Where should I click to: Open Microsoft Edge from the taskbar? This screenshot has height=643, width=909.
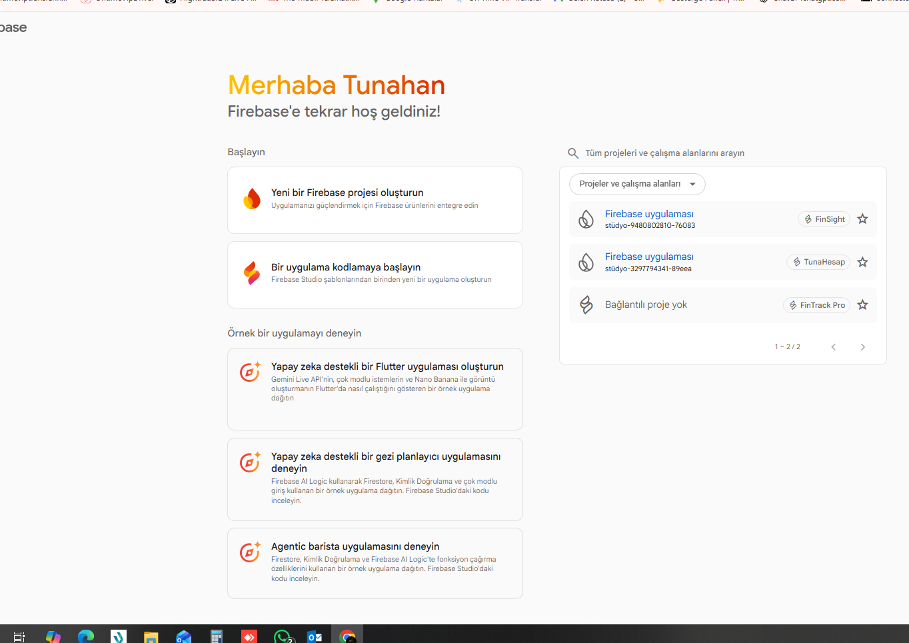(x=86, y=636)
